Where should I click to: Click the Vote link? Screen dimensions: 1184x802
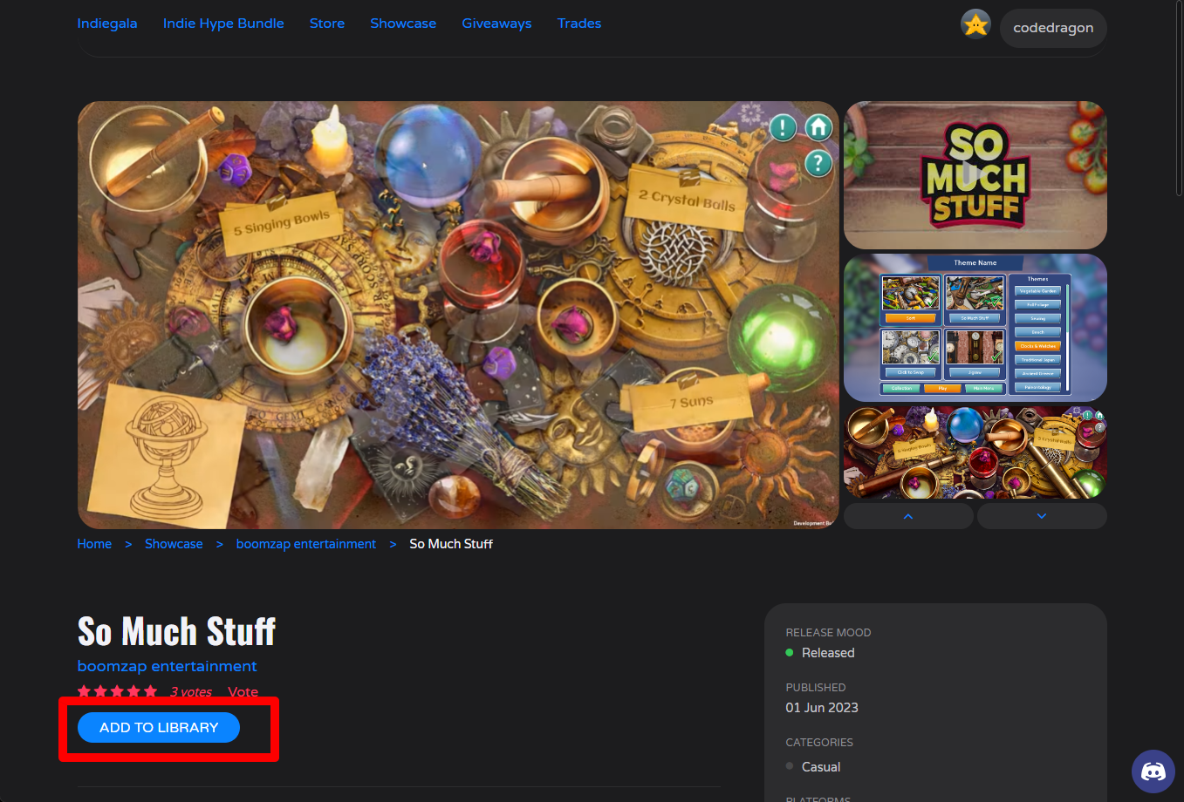pos(243,692)
